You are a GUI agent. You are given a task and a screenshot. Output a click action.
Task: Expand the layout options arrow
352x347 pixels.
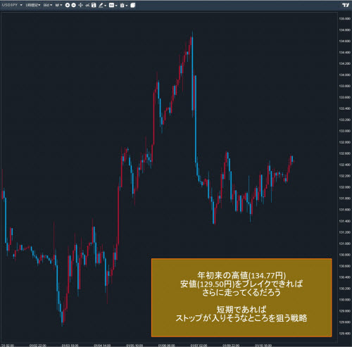coord(116,5)
